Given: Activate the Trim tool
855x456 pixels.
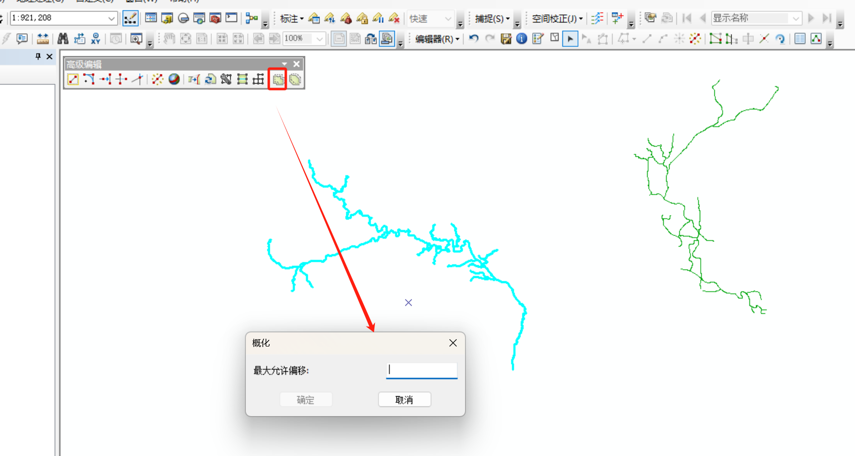Looking at the screenshot, I should coord(121,79).
